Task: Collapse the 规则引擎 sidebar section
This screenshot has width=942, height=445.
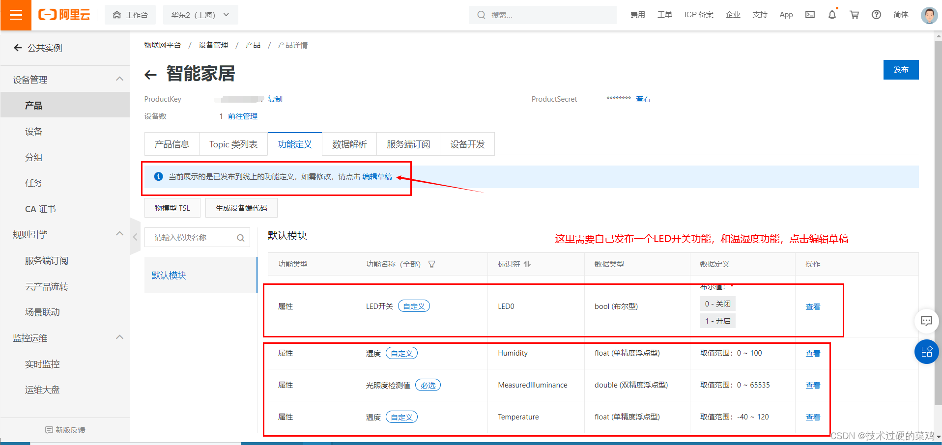Action: click(x=119, y=234)
